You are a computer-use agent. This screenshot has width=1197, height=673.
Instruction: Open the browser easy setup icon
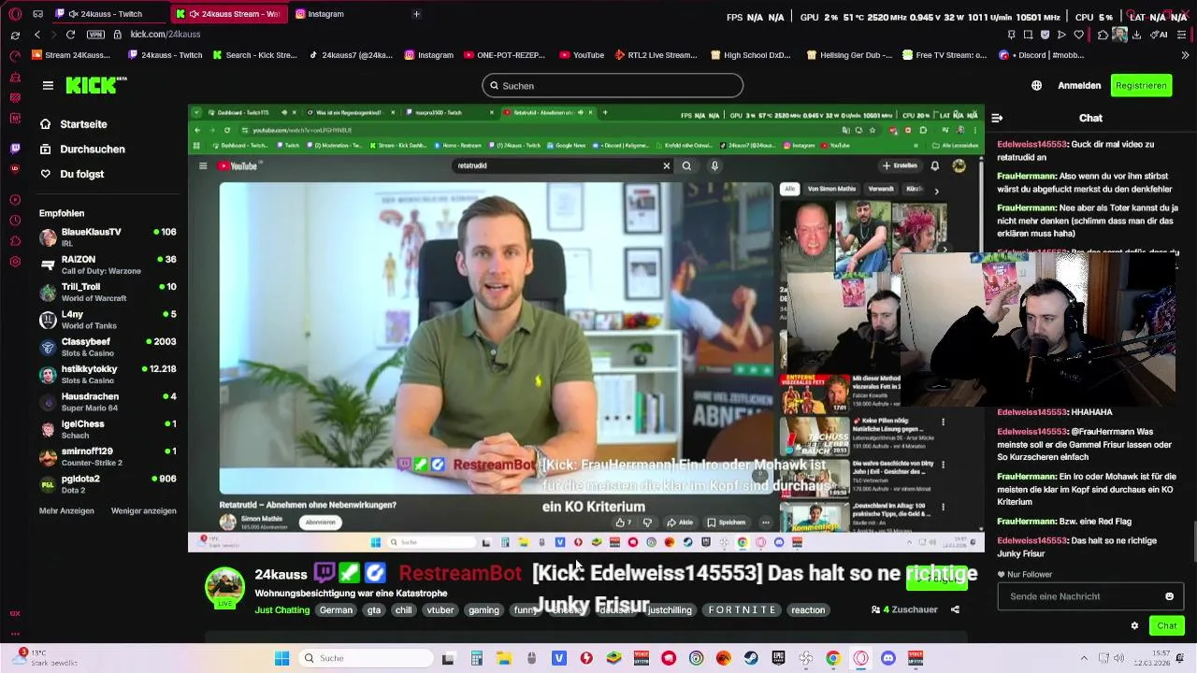coord(1181,35)
